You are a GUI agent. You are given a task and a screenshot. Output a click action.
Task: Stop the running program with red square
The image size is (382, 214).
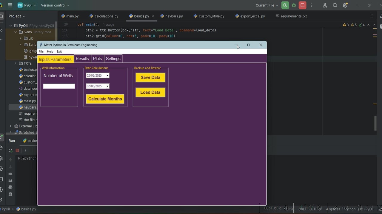303,5
